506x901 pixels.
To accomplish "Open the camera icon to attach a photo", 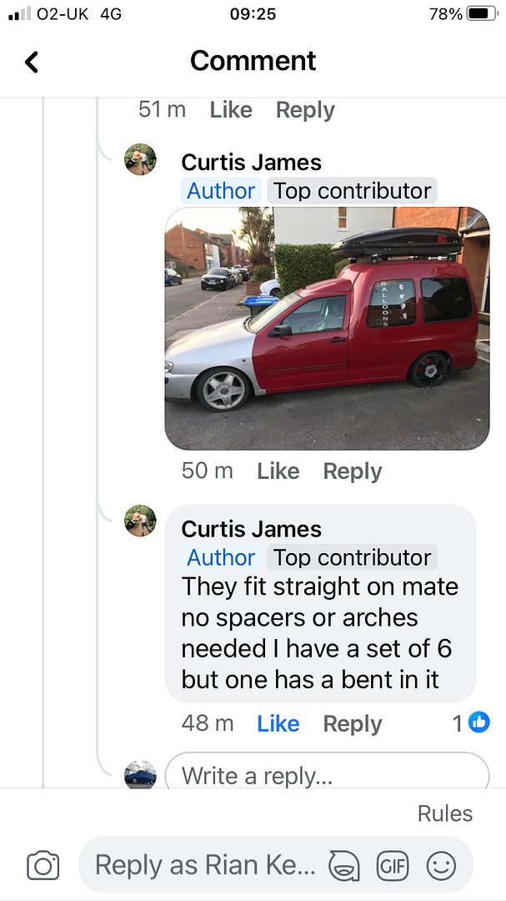I will 43,865.
